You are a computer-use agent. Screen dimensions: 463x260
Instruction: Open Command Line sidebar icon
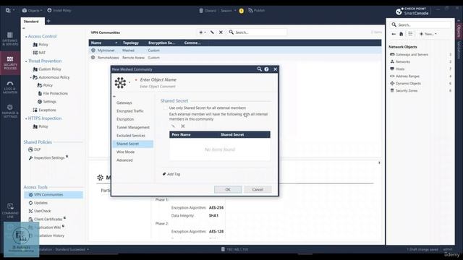pos(10,210)
